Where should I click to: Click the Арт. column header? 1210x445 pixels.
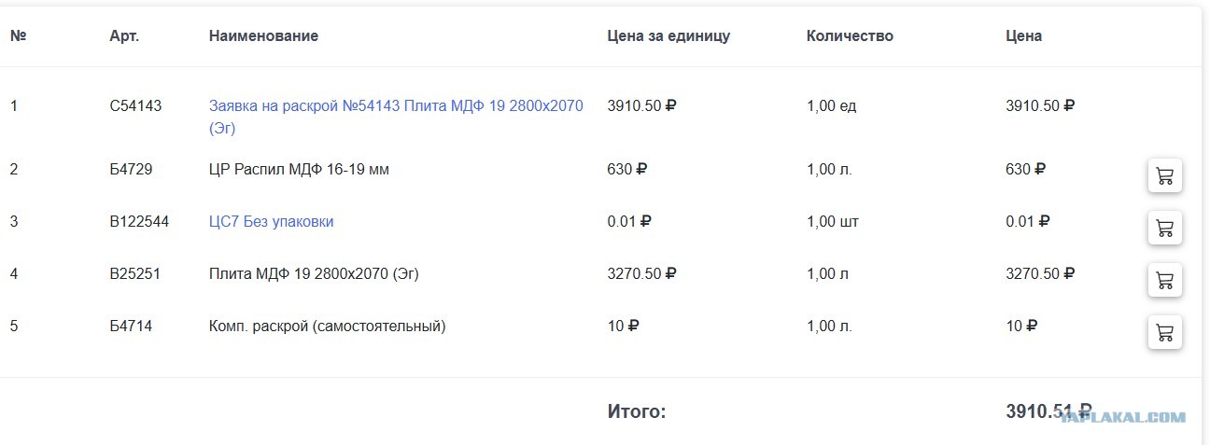[x=124, y=35]
